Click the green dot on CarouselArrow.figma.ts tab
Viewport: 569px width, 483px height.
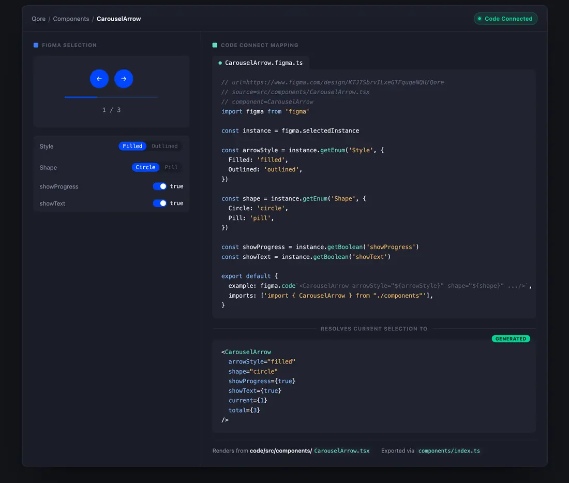click(220, 63)
